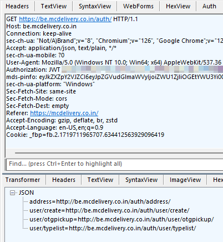The image size is (223, 242).
Task: Open the request SyntaxView tab
Action: point(95,6)
